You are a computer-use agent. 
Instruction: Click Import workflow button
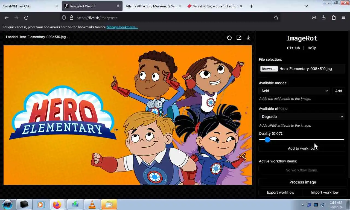(325, 192)
